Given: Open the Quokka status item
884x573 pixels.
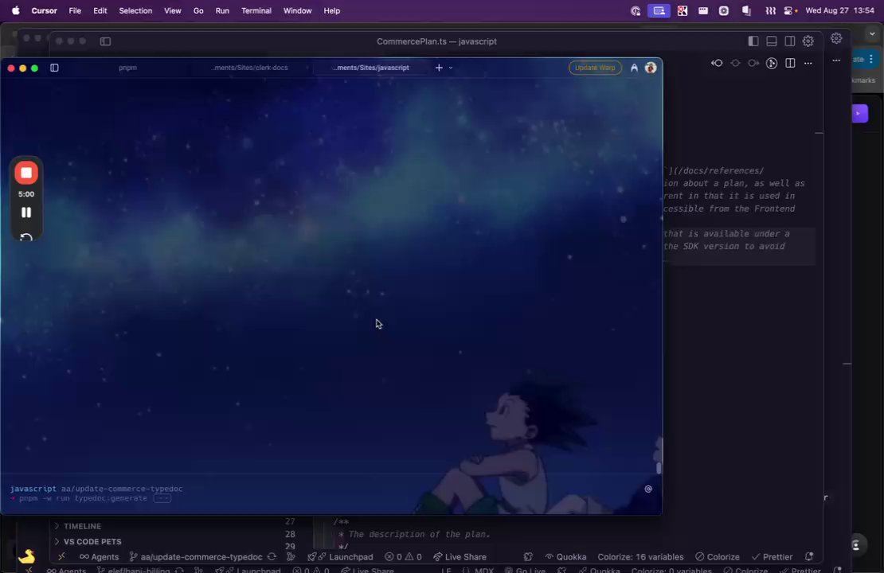Looking at the screenshot, I should (565, 556).
